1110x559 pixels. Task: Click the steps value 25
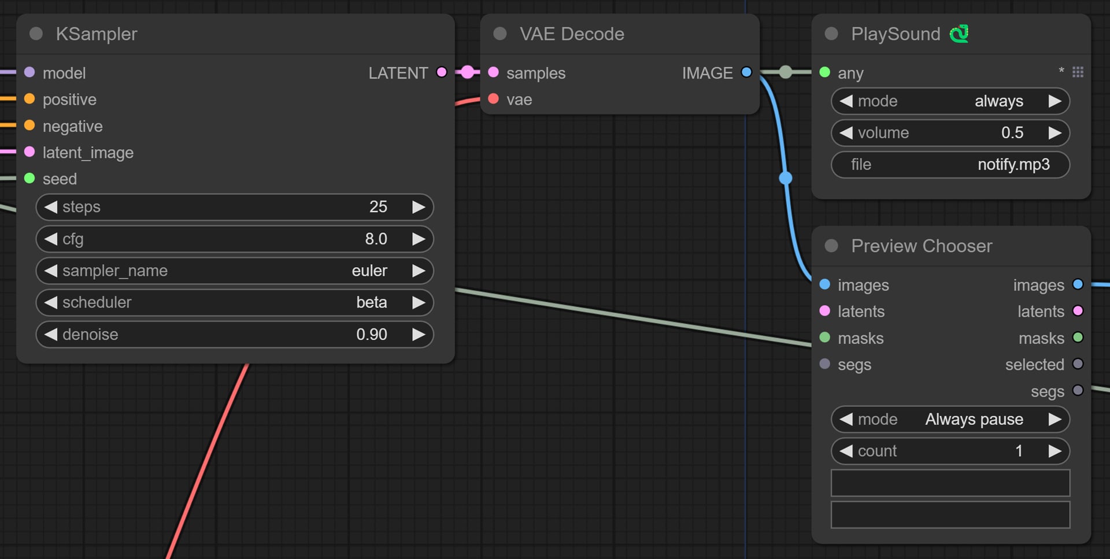[x=378, y=207]
